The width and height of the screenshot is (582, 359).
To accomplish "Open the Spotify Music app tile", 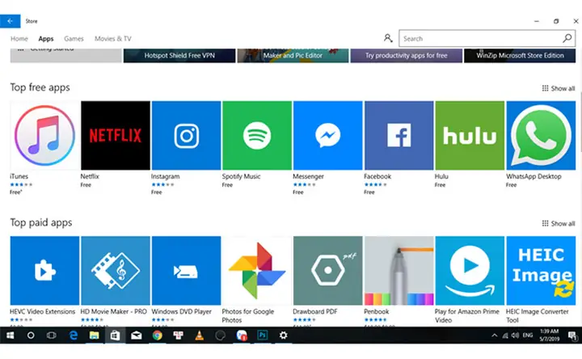I will pyautogui.click(x=257, y=136).
